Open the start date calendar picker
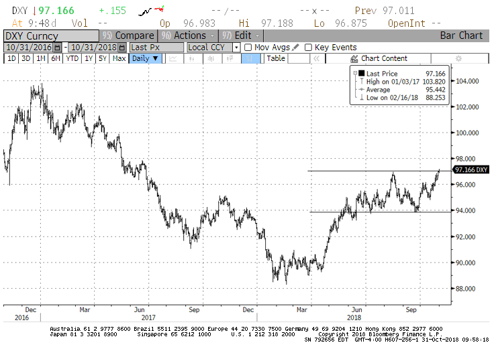Image resolution: width=494 pixels, height=355 pixels. tap(57, 48)
